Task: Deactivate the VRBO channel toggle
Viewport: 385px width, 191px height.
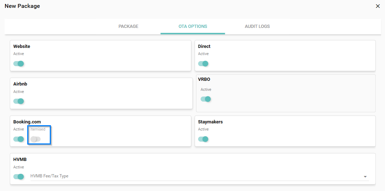Action: click(206, 99)
